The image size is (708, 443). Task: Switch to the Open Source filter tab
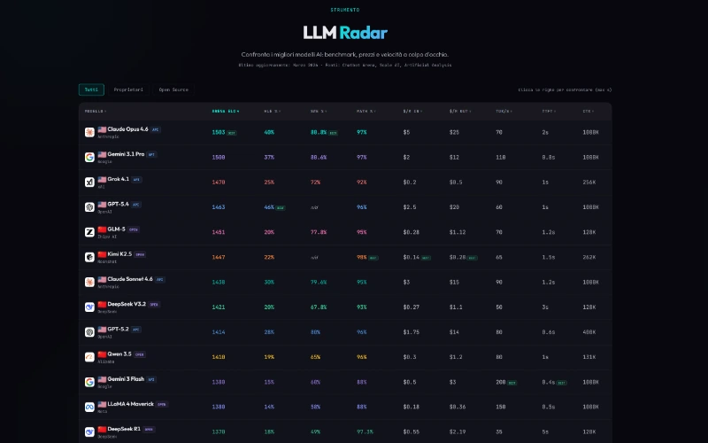click(x=173, y=89)
